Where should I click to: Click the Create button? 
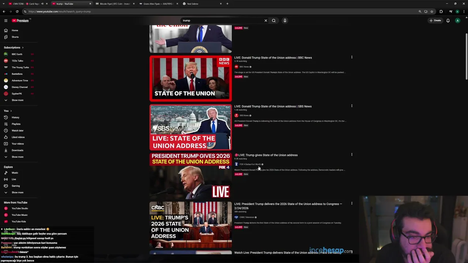[x=435, y=20]
